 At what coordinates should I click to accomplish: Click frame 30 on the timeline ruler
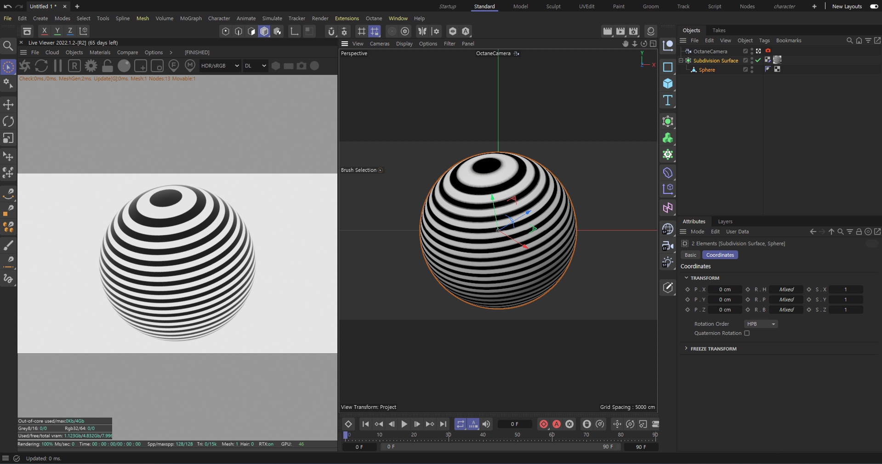tap(449, 435)
